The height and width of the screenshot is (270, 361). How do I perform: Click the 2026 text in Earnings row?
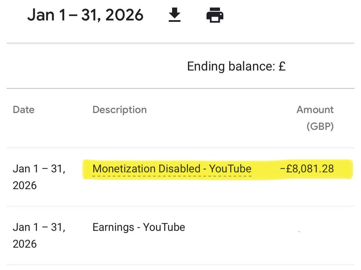point(25,244)
